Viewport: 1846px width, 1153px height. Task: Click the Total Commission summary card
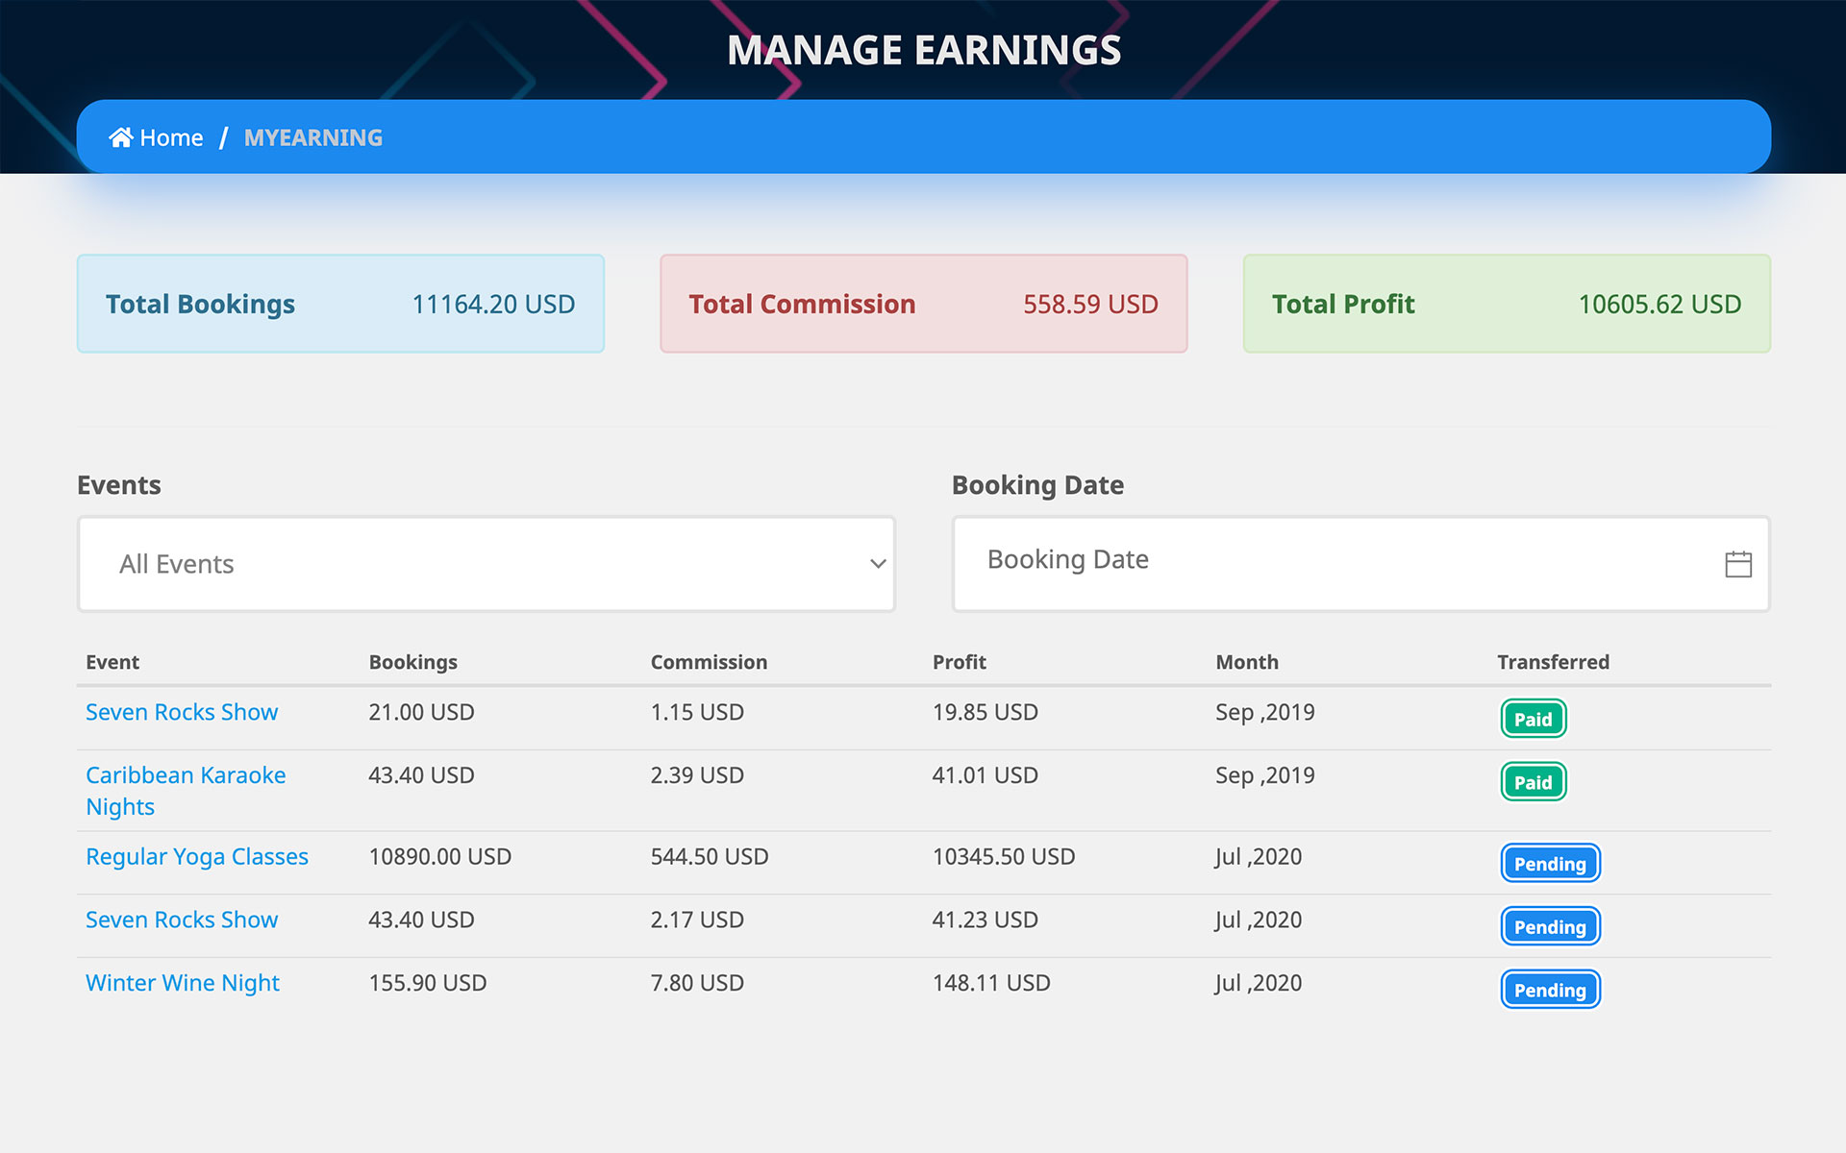click(x=922, y=304)
